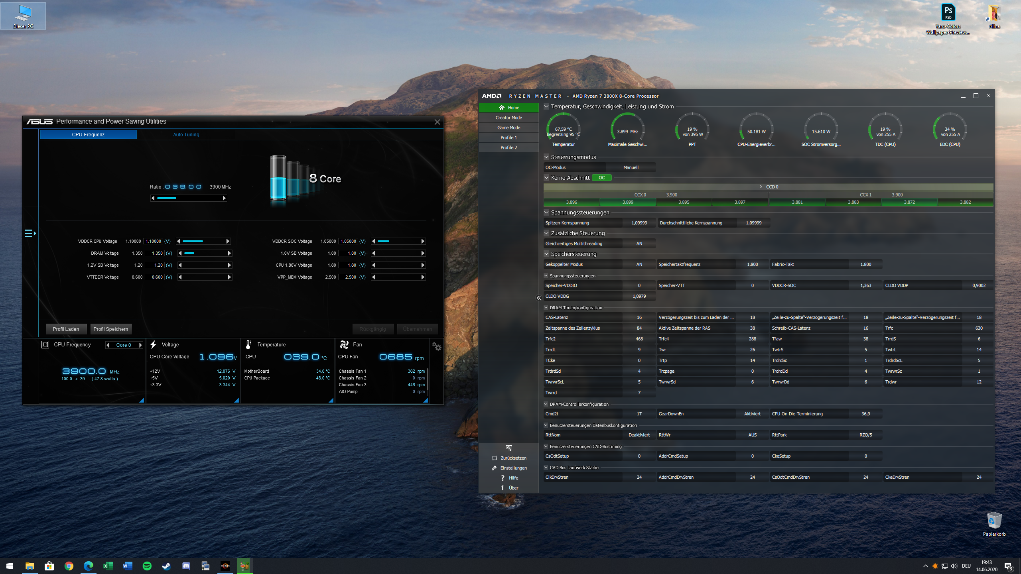Click the Ryzen Master detach view icon

(x=509, y=448)
